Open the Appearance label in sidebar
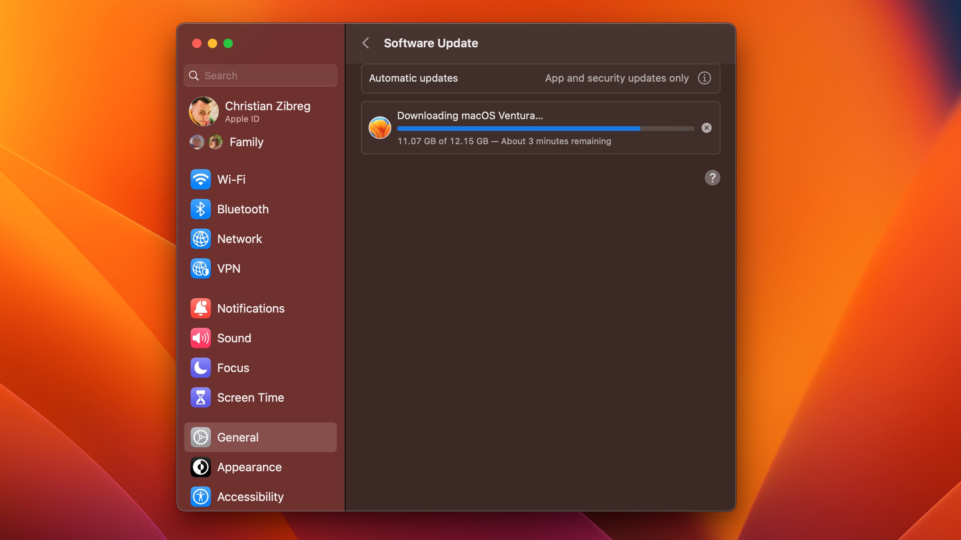 249,467
